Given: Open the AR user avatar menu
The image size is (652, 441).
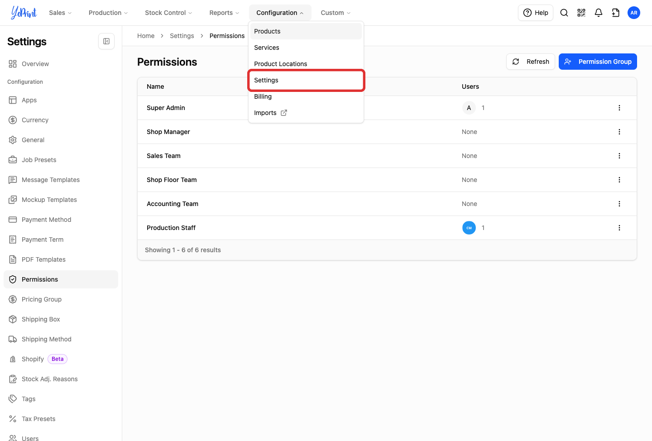Looking at the screenshot, I should 634,13.
